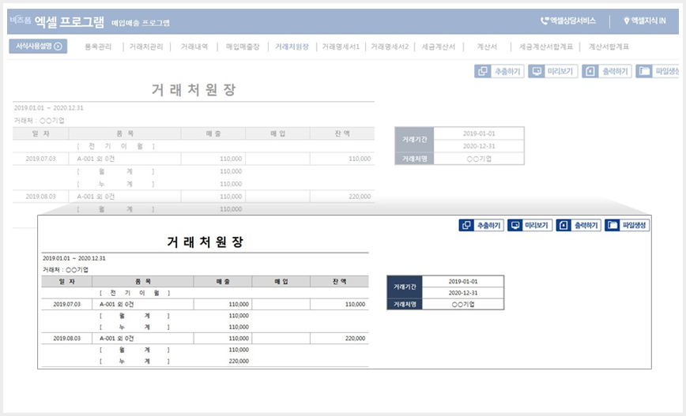
Task: Switch to the 품목관리 tab
Action: (98, 47)
